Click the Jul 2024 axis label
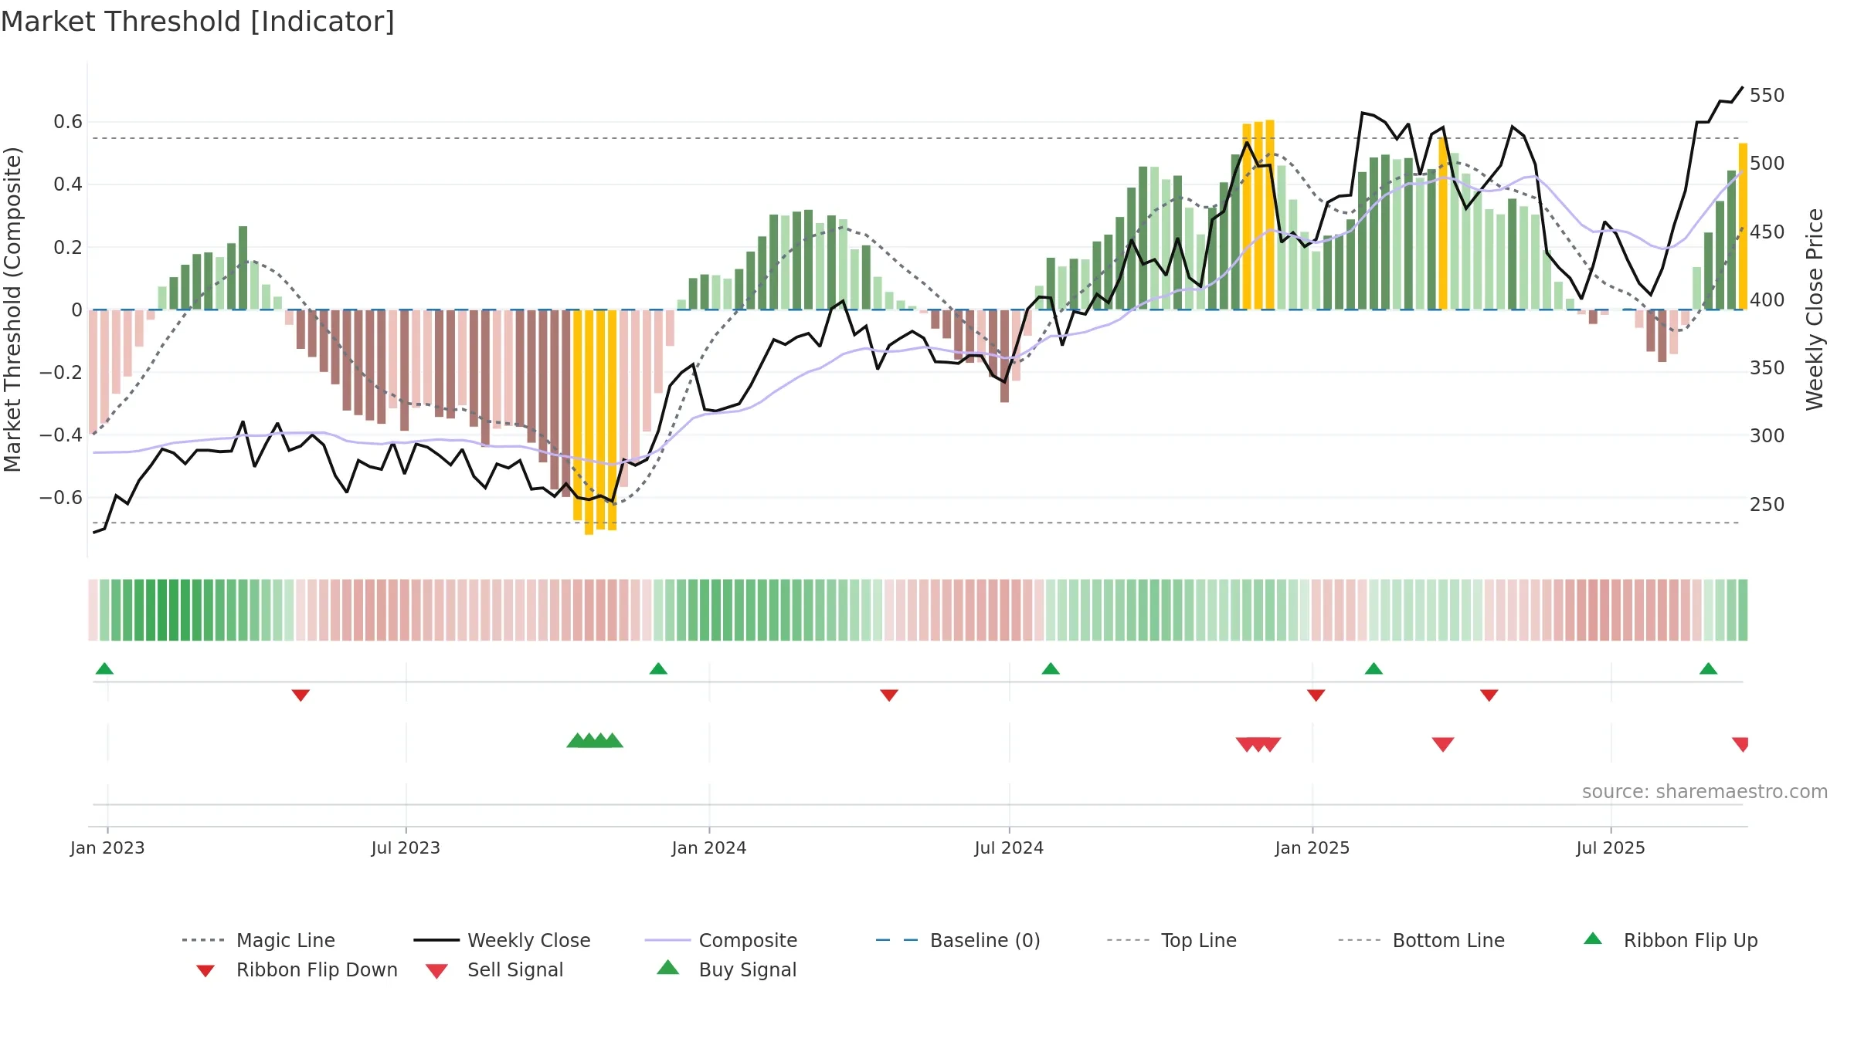 point(1009,847)
